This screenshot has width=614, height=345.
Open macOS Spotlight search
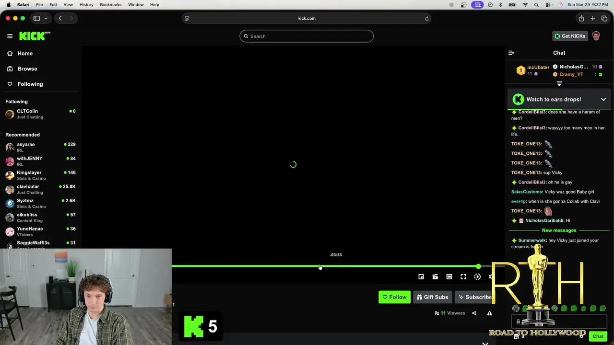[x=536, y=4]
